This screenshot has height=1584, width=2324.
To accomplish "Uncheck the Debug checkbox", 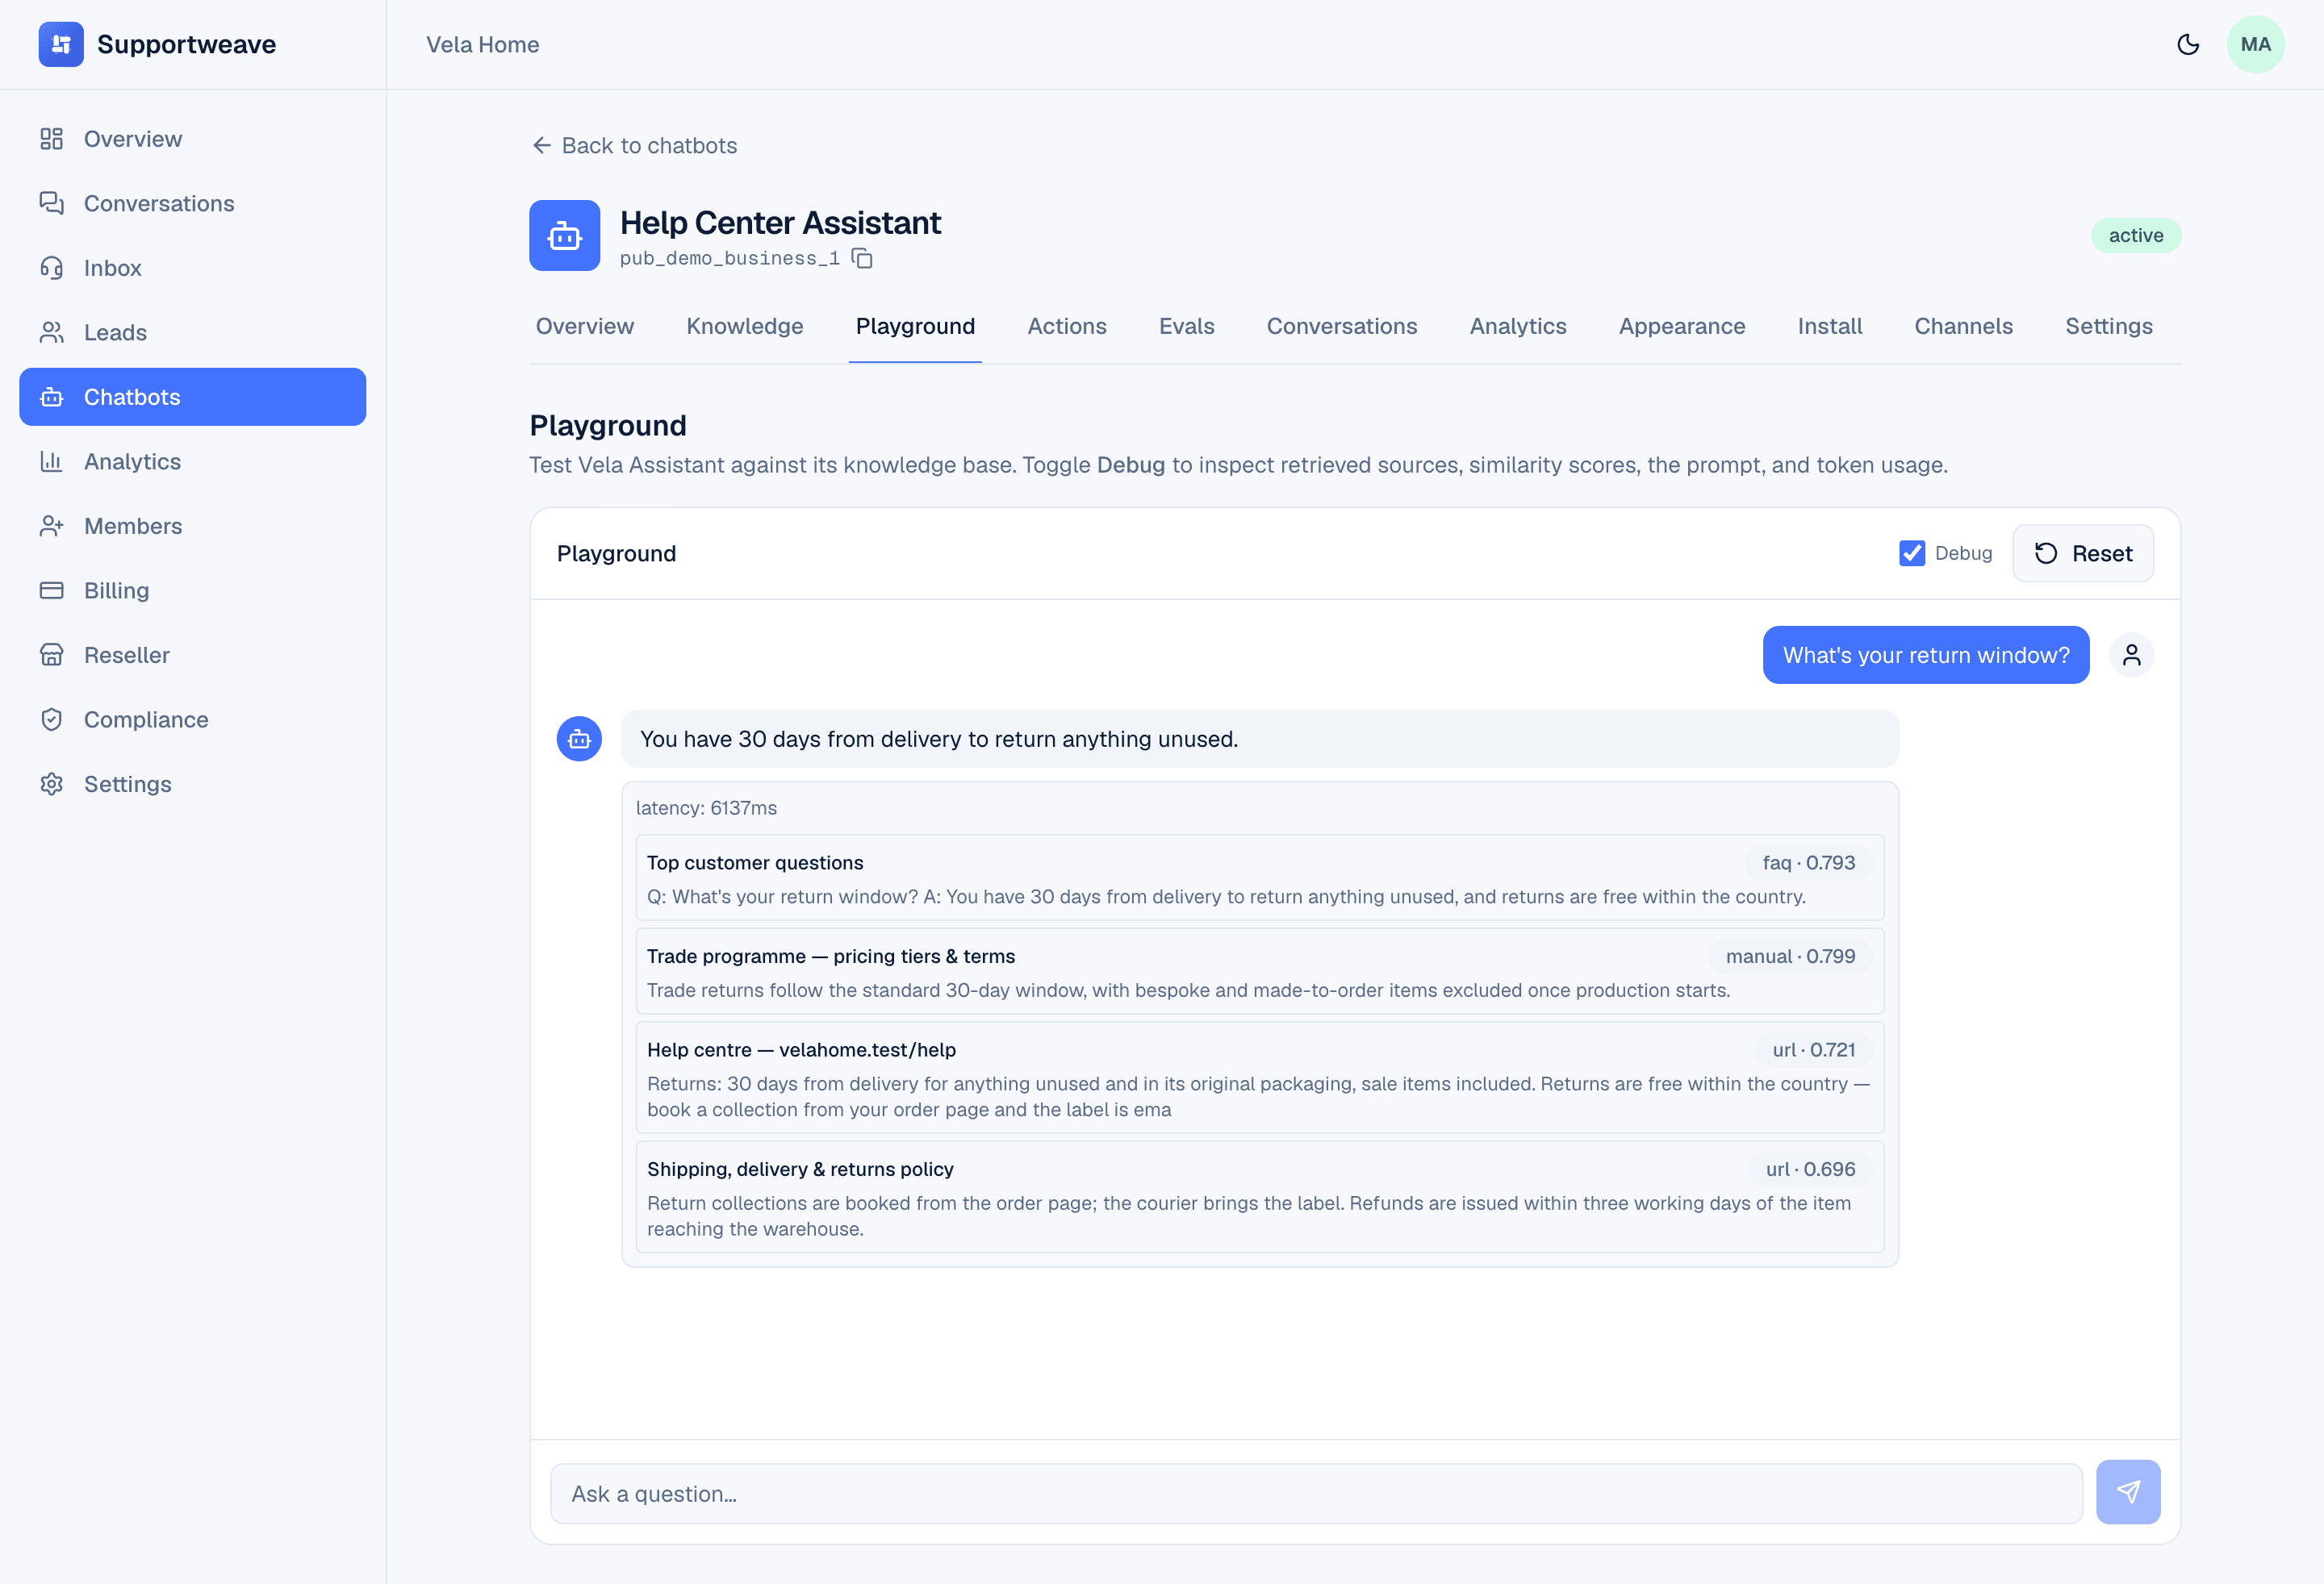I will click(x=1912, y=553).
